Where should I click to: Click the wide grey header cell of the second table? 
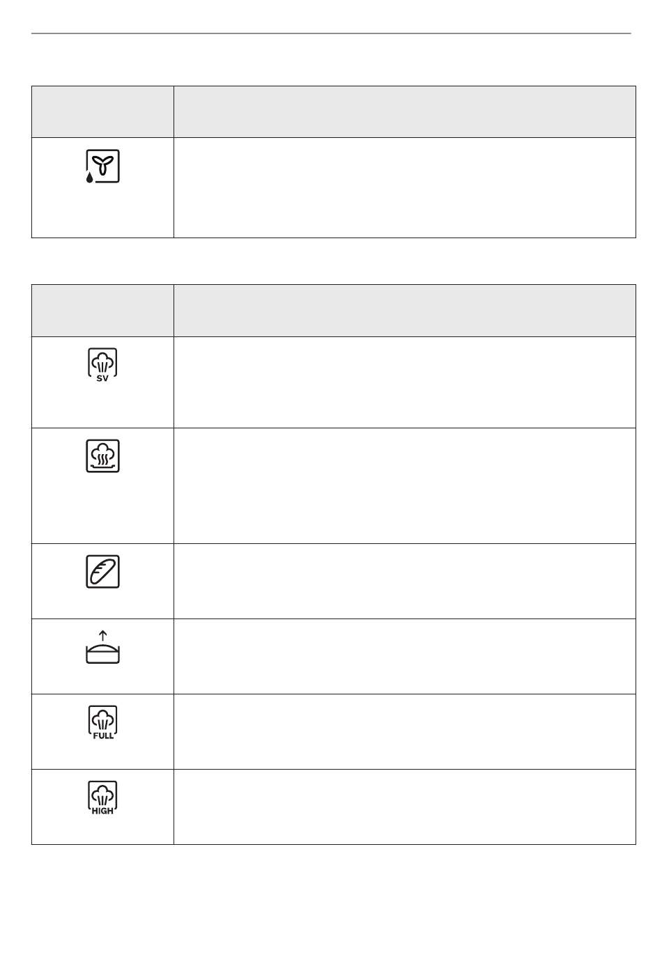coord(405,311)
